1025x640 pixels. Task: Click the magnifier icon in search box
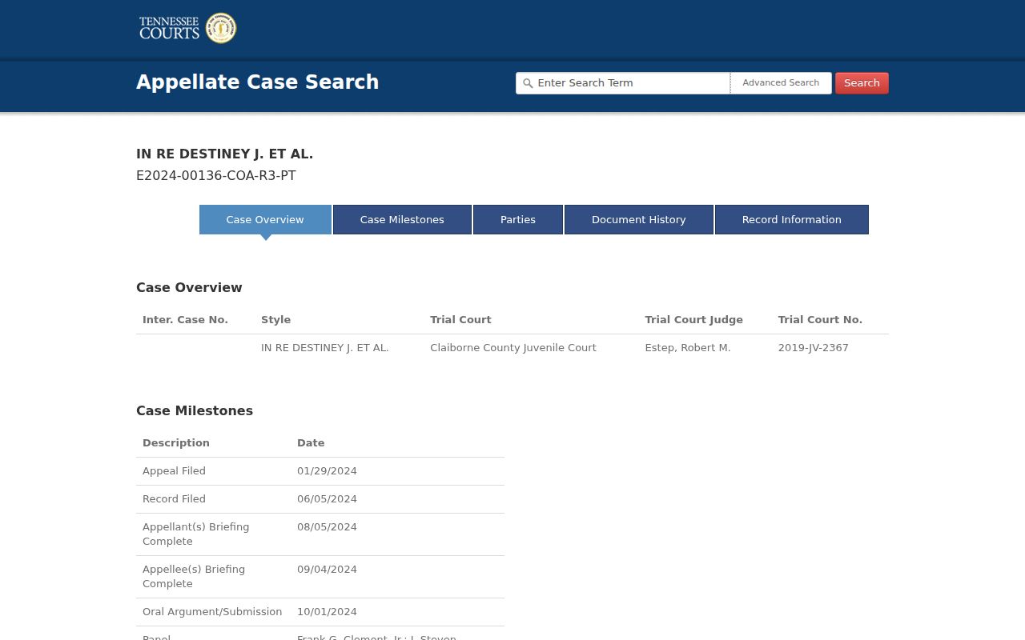[x=527, y=83]
